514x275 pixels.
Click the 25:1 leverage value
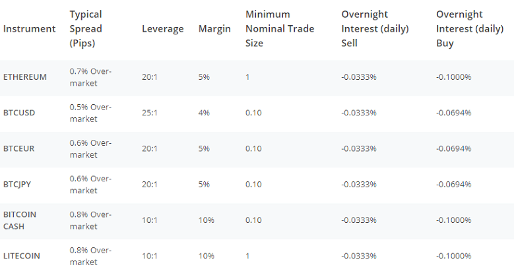click(x=150, y=113)
